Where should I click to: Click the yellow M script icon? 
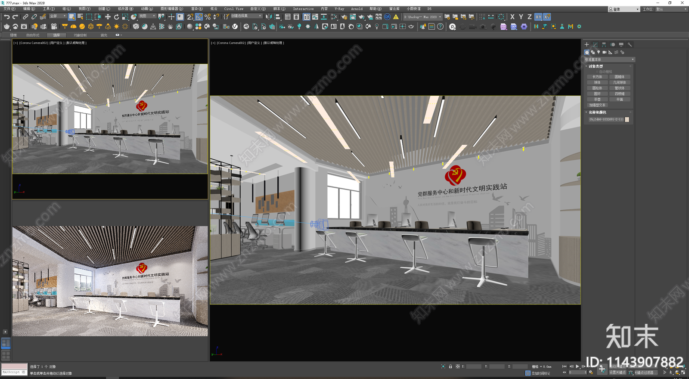(x=571, y=26)
